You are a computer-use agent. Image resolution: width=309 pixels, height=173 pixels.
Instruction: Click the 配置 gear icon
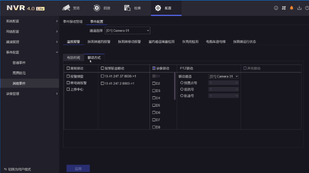tap(158, 8)
